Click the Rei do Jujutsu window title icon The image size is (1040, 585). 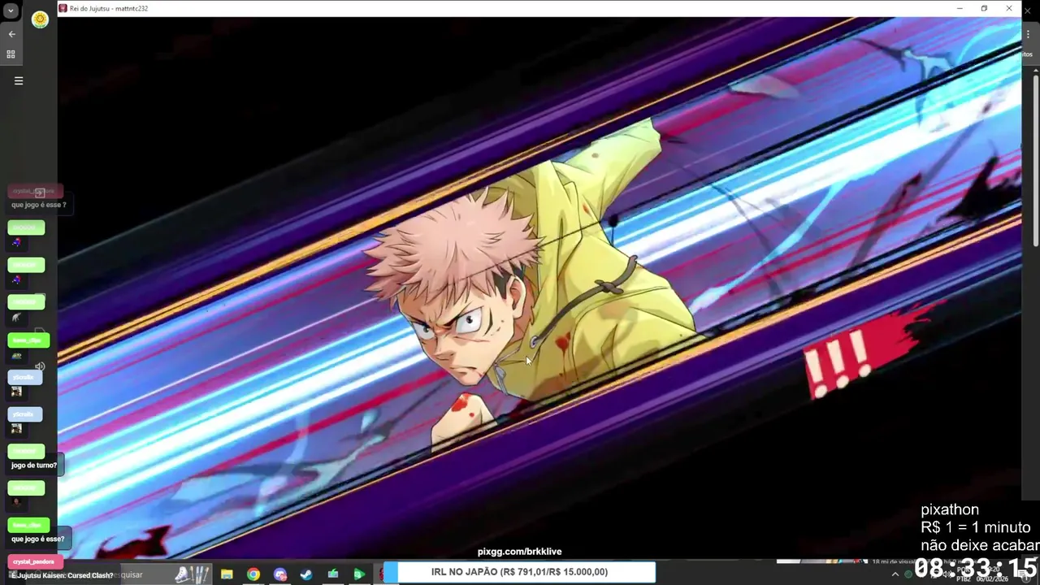click(x=63, y=8)
